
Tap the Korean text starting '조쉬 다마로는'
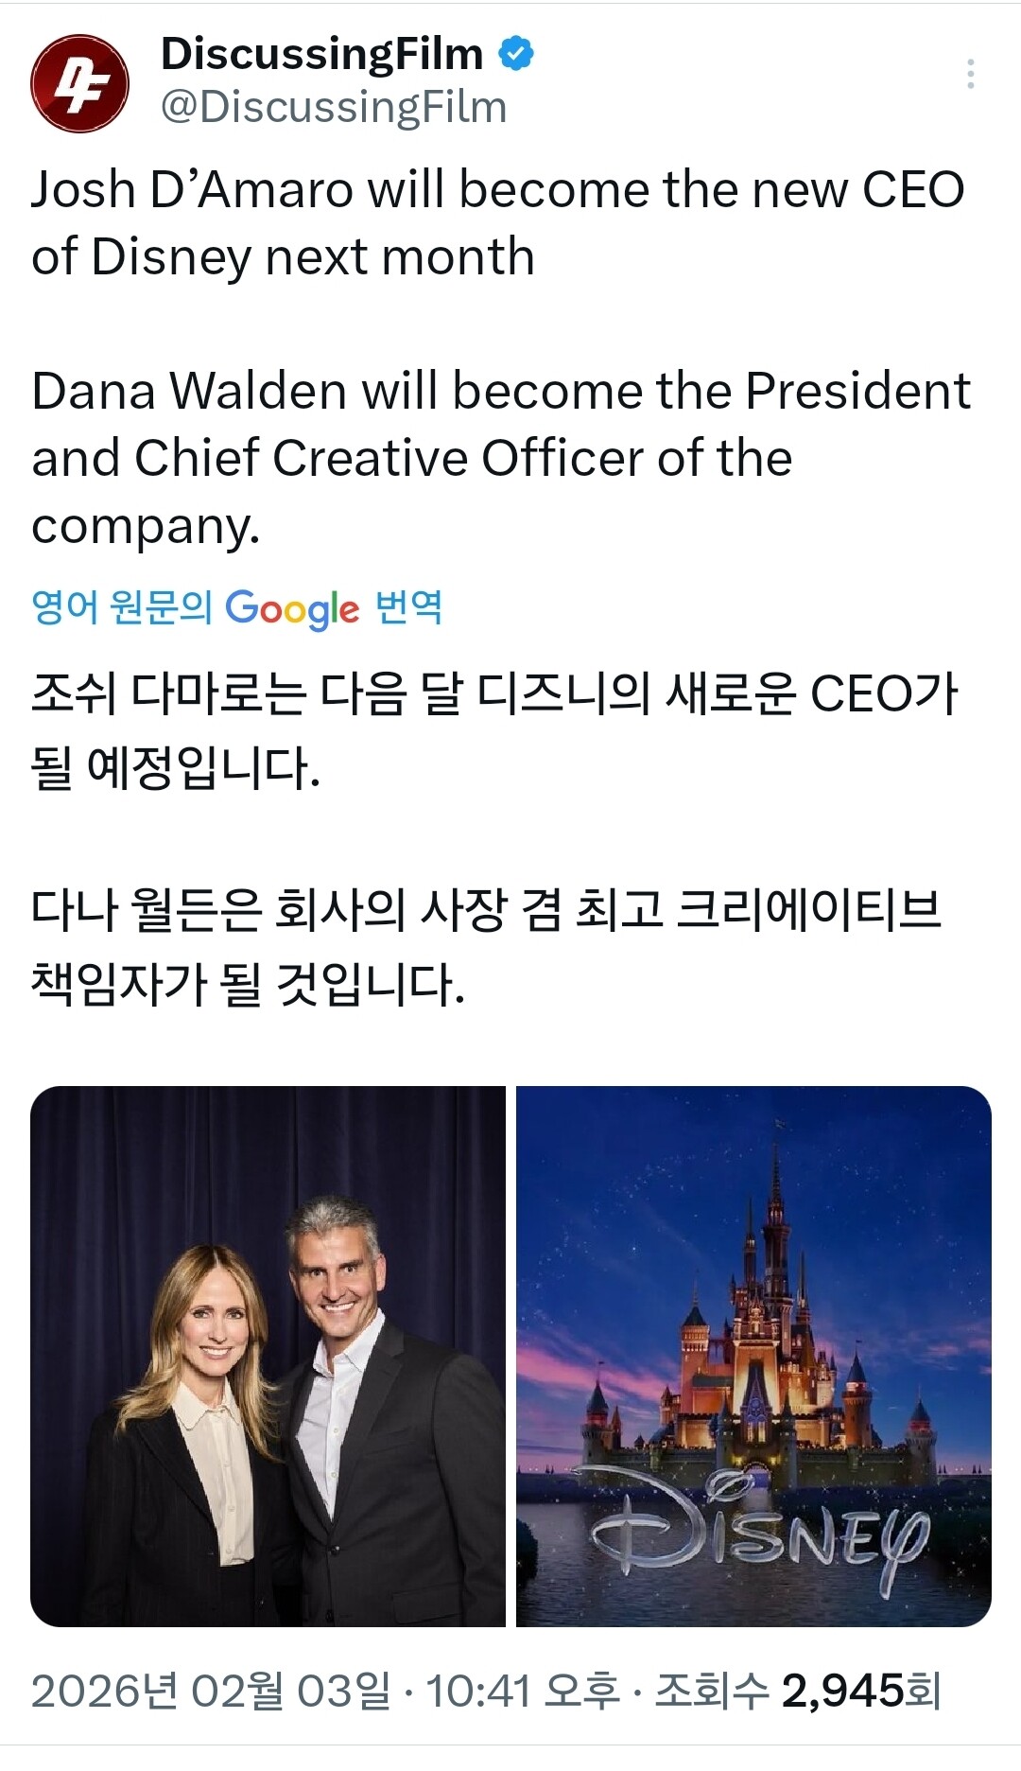tap(493, 729)
